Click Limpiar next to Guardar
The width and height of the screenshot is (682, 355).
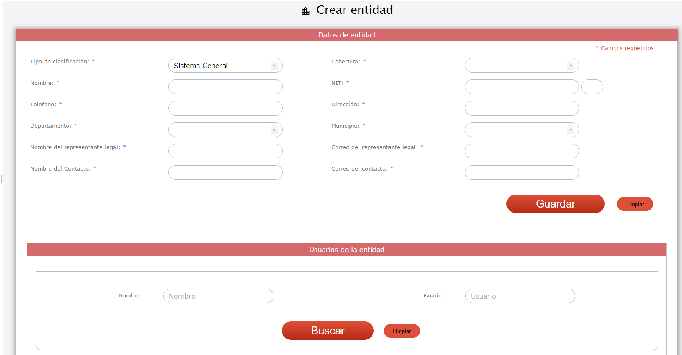pos(635,204)
